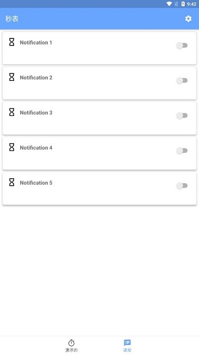
Task: Click the hourglass icon for Notification 1
Action: point(11,42)
